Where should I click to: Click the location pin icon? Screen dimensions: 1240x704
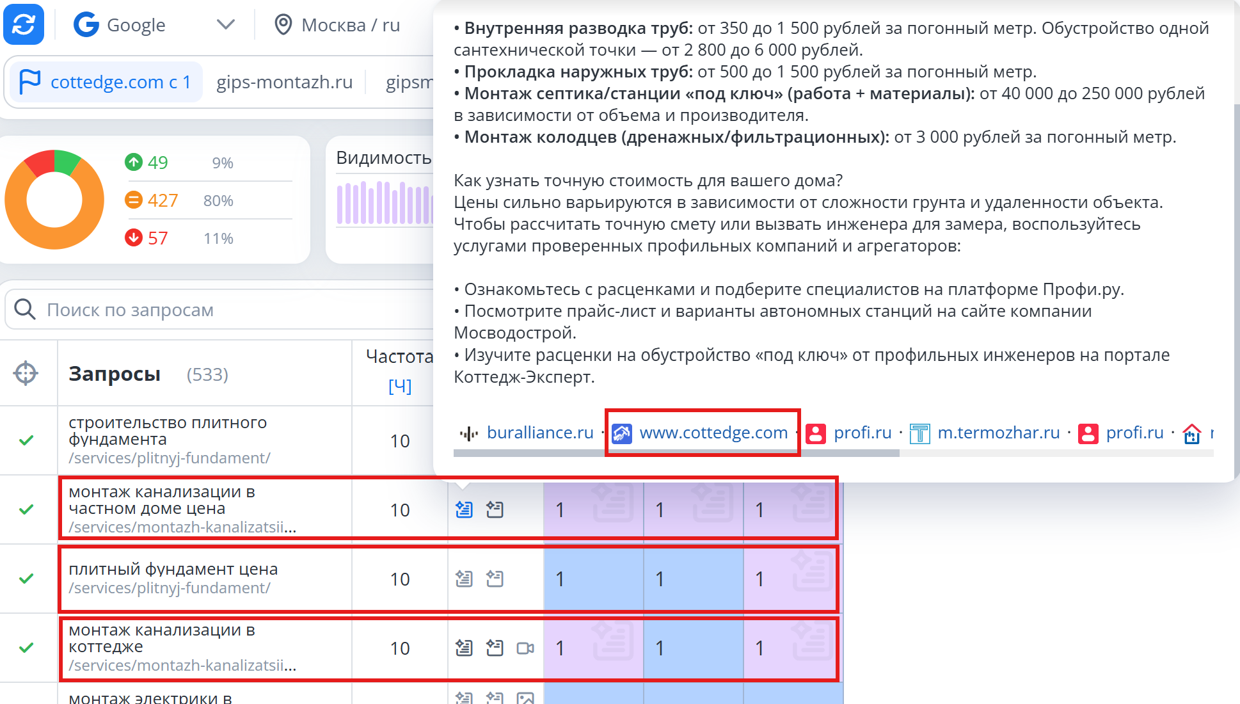point(283,25)
